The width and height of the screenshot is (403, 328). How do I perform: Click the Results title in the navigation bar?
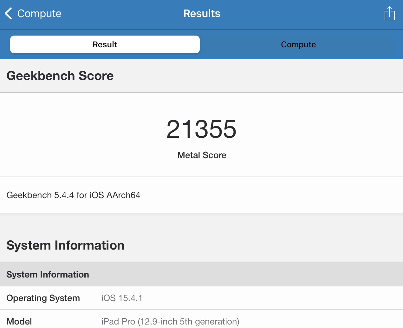(x=202, y=14)
